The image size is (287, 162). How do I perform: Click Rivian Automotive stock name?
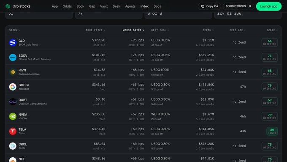[x=29, y=74]
